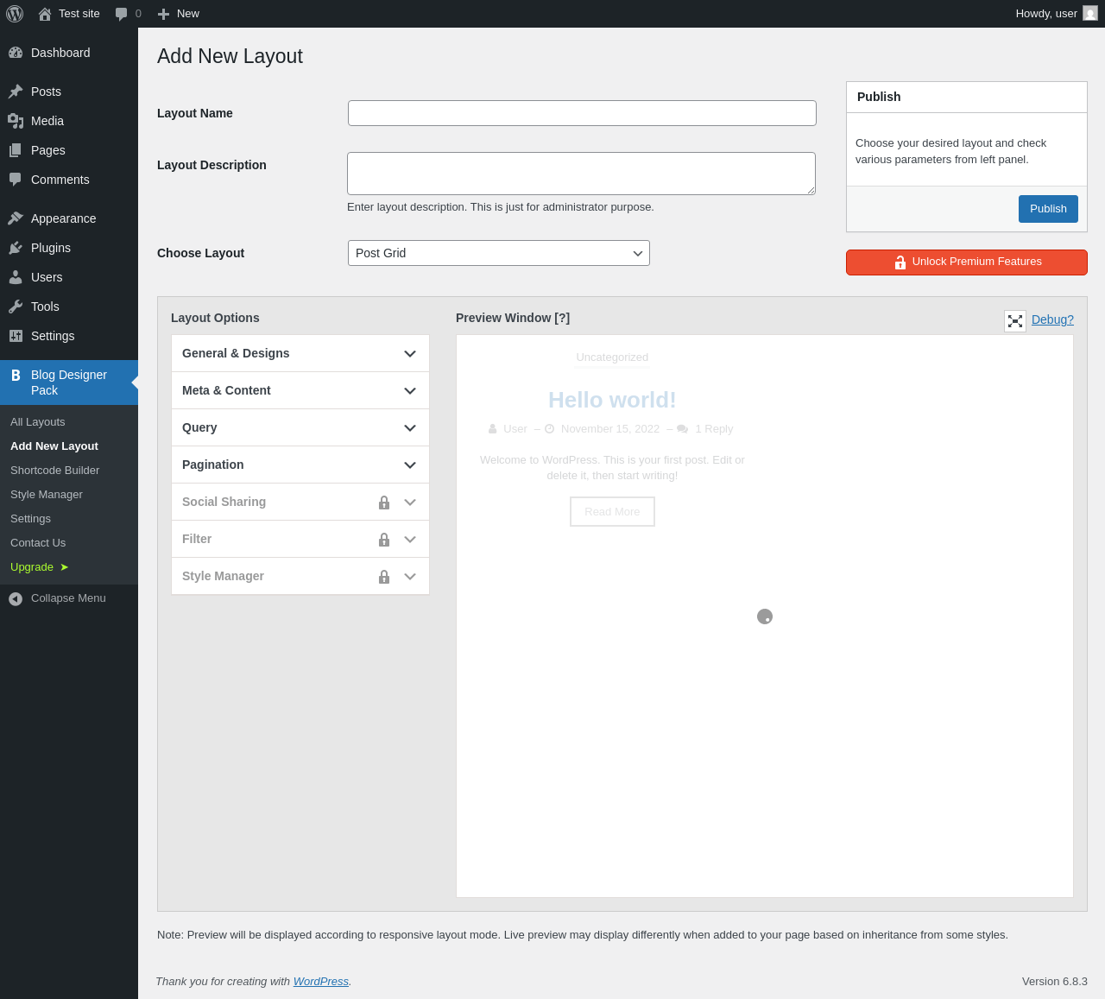Screen dimensions: 1105x999
Task: Expand the Query options panel
Action: [x=300, y=427]
